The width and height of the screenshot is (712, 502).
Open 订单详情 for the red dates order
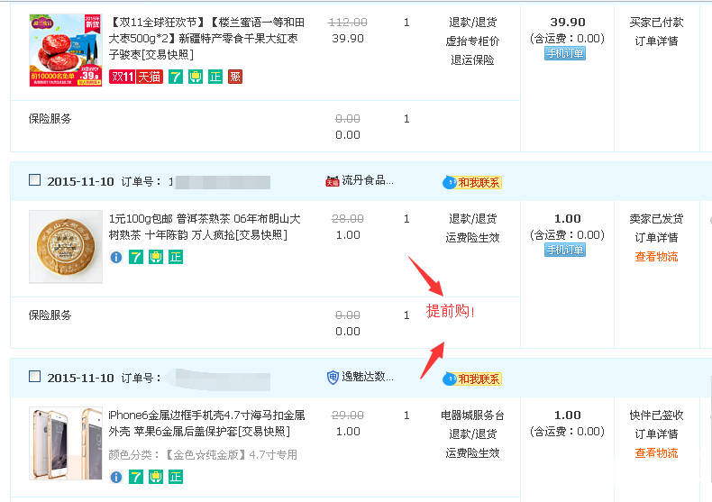656,41
